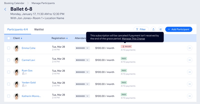This screenshot has width=200, height=104.
Task: Open the column settings sliders icon
Action: 160,29
